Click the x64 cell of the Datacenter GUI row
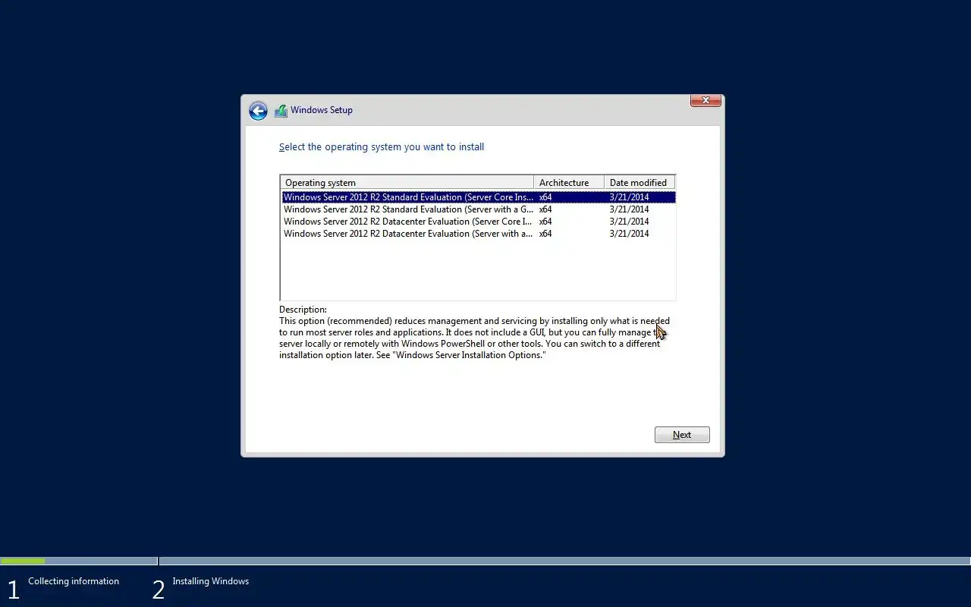 [545, 234]
